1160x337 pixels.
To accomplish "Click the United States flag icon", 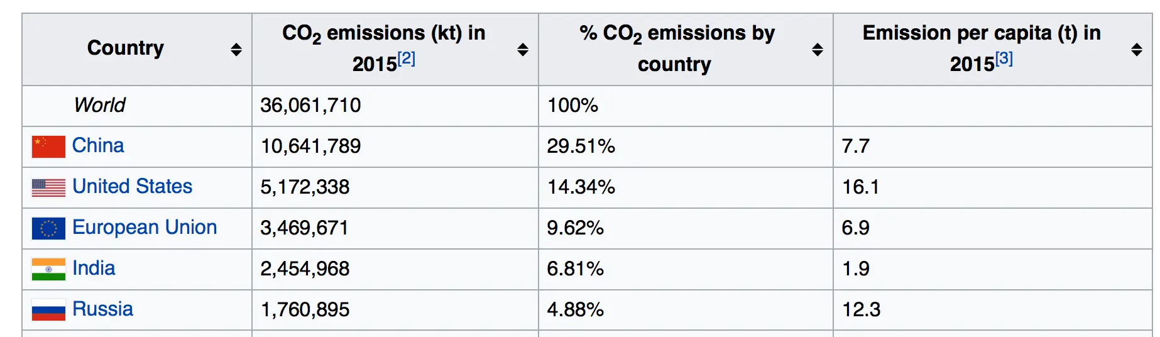I will pos(48,187).
